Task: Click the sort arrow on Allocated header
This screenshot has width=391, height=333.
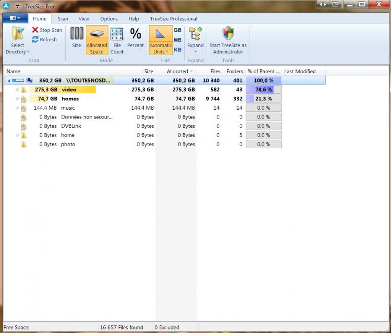Action: click(x=192, y=71)
